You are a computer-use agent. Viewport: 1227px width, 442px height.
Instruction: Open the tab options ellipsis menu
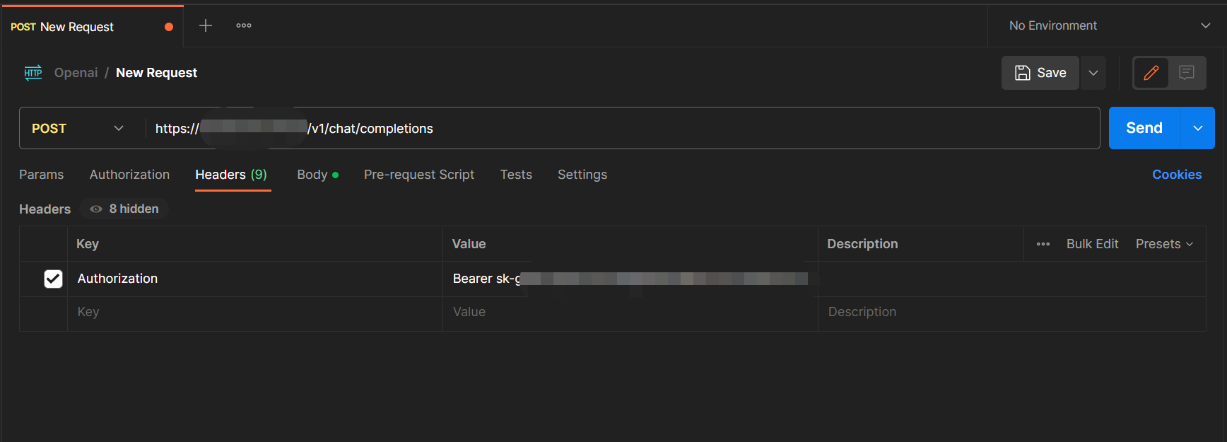pyautogui.click(x=244, y=25)
